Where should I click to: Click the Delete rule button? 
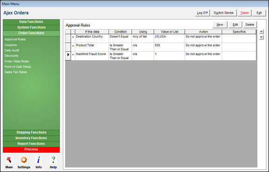click(x=250, y=25)
